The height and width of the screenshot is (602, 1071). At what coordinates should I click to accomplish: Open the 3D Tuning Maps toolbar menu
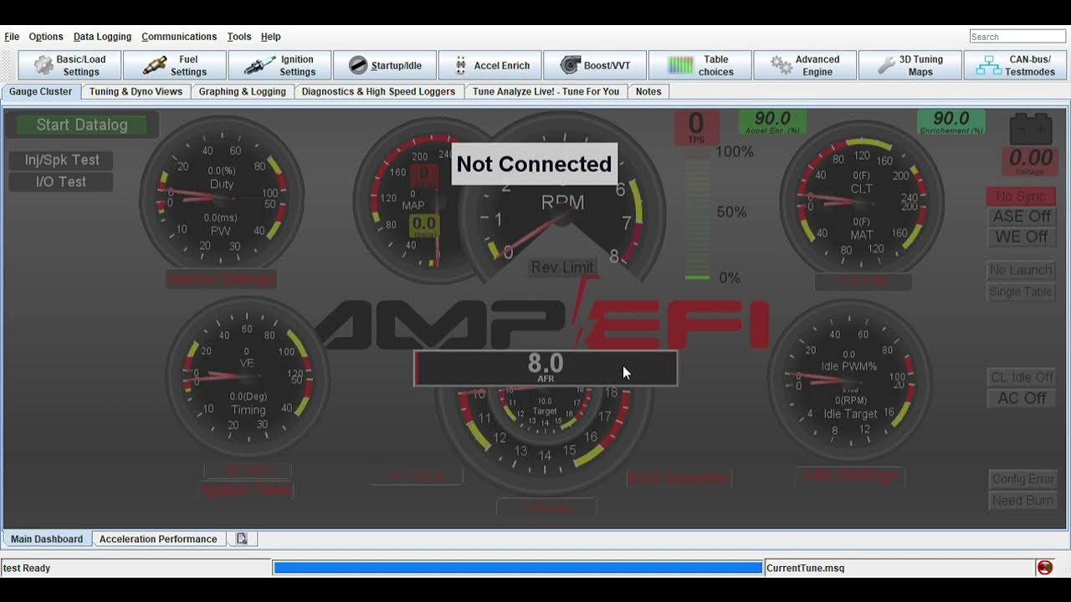pyautogui.click(x=910, y=65)
